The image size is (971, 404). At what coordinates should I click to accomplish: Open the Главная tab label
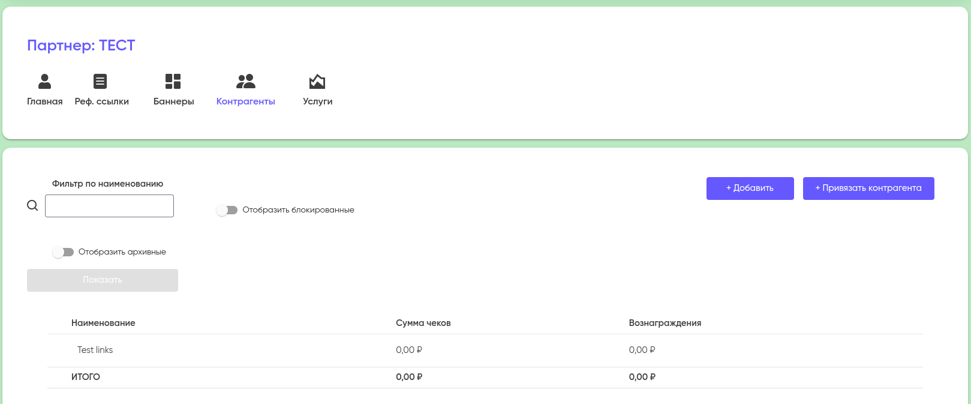click(x=45, y=101)
